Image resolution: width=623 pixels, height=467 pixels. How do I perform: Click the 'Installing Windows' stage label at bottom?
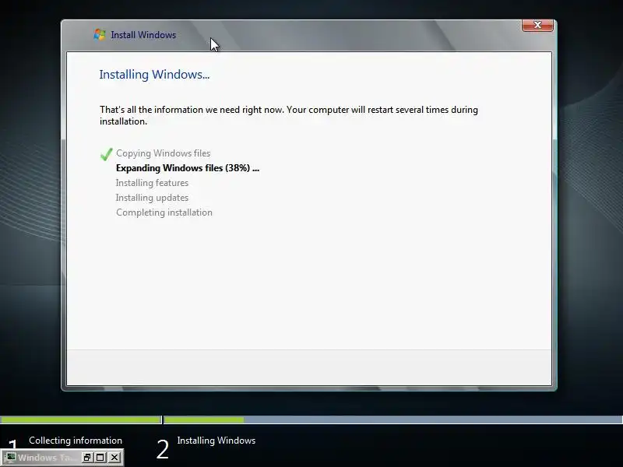[x=216, y=441]
